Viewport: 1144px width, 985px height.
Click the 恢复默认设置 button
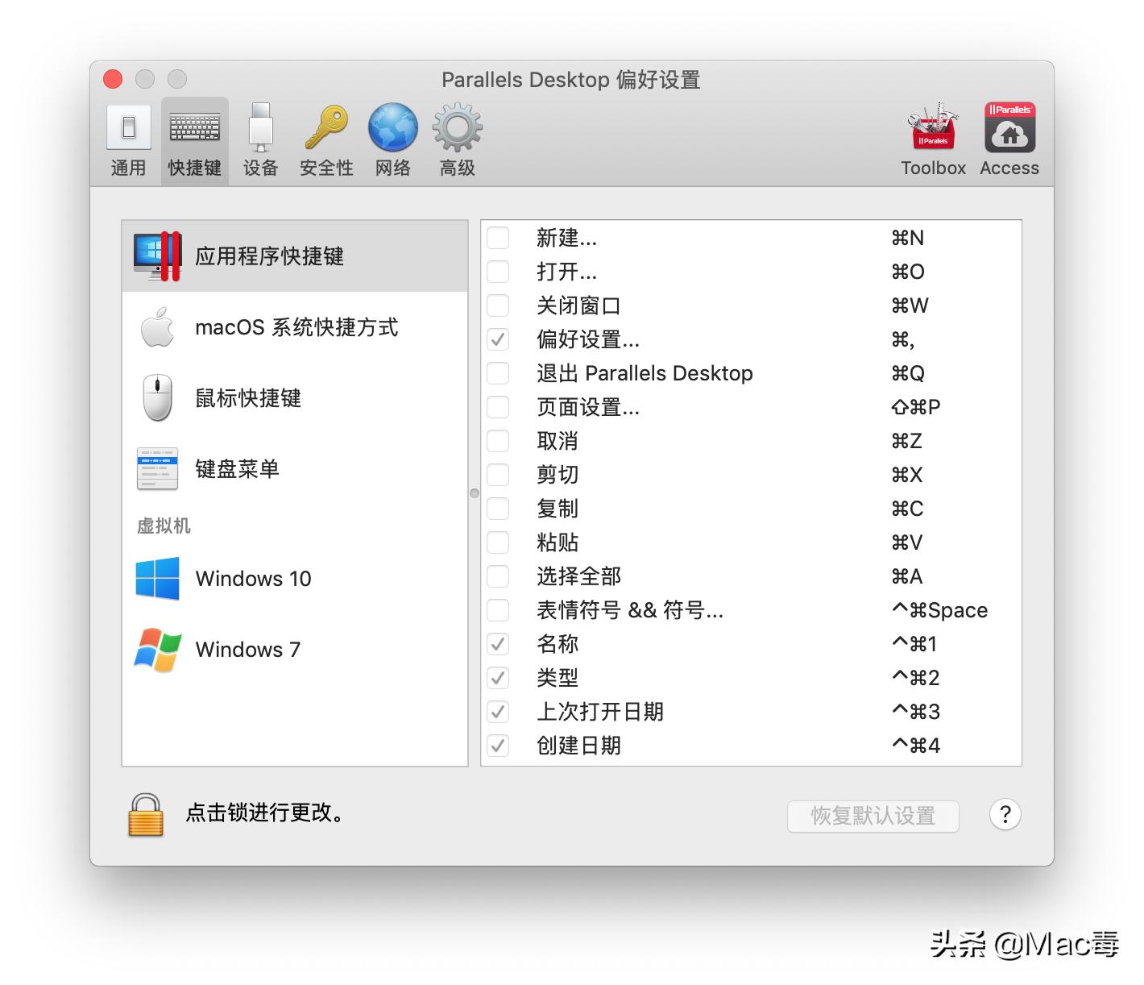[873, 817]
